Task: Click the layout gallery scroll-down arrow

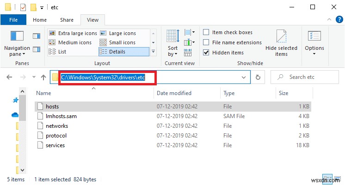Action: (154, 42)
